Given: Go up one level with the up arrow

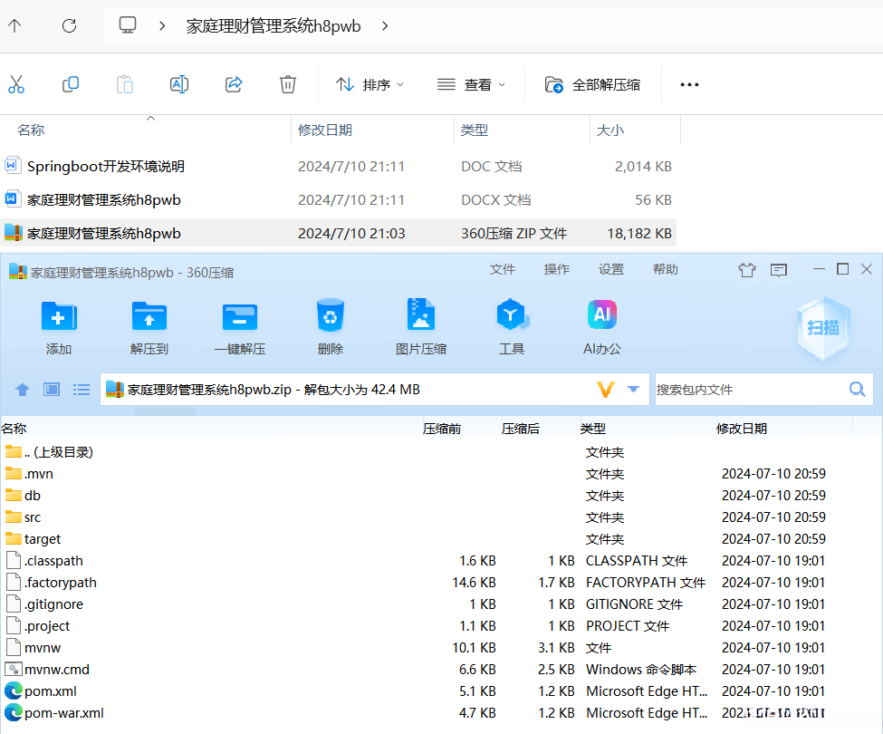Looking at the screenshot, I should point(14,25).
